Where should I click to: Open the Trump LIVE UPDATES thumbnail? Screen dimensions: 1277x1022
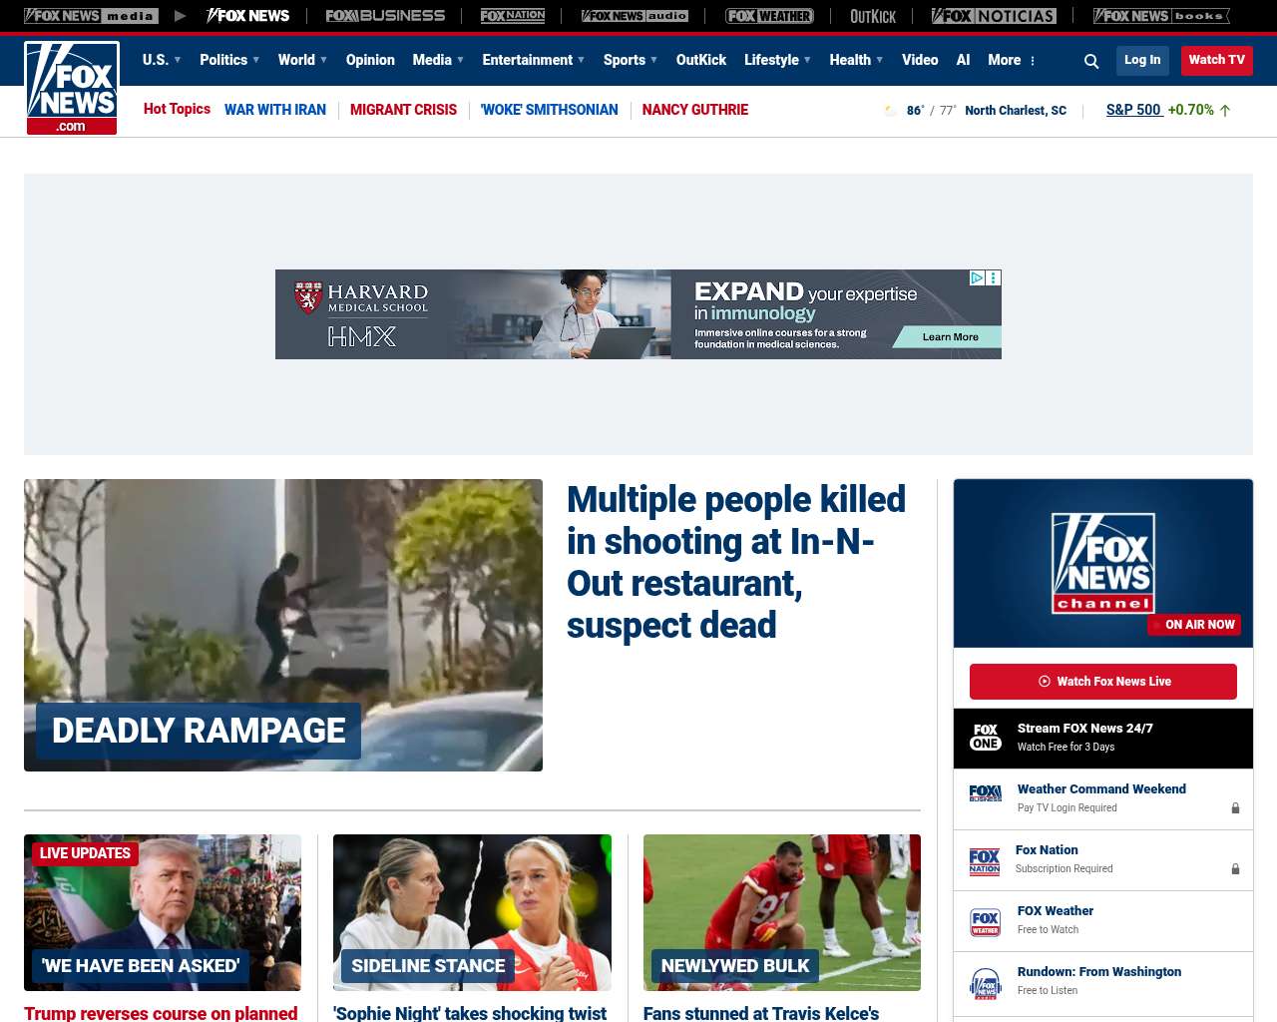(163, 912)
